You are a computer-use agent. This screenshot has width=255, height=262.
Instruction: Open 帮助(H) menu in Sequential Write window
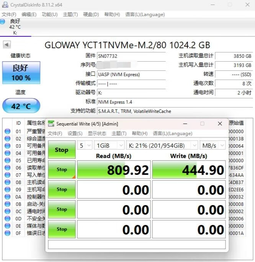[x=140, y=133]
